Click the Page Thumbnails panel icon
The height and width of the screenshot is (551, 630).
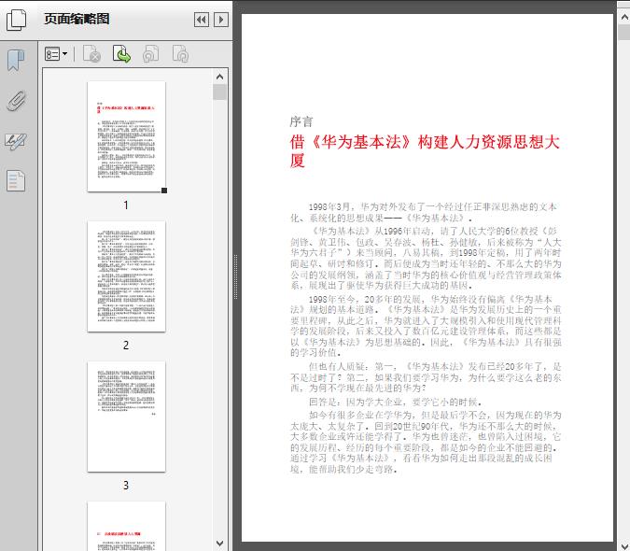pos(16,21)
